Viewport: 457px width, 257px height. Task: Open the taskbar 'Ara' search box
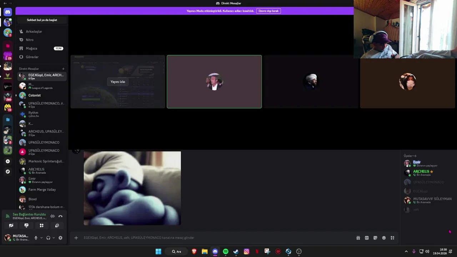[177, 252]
